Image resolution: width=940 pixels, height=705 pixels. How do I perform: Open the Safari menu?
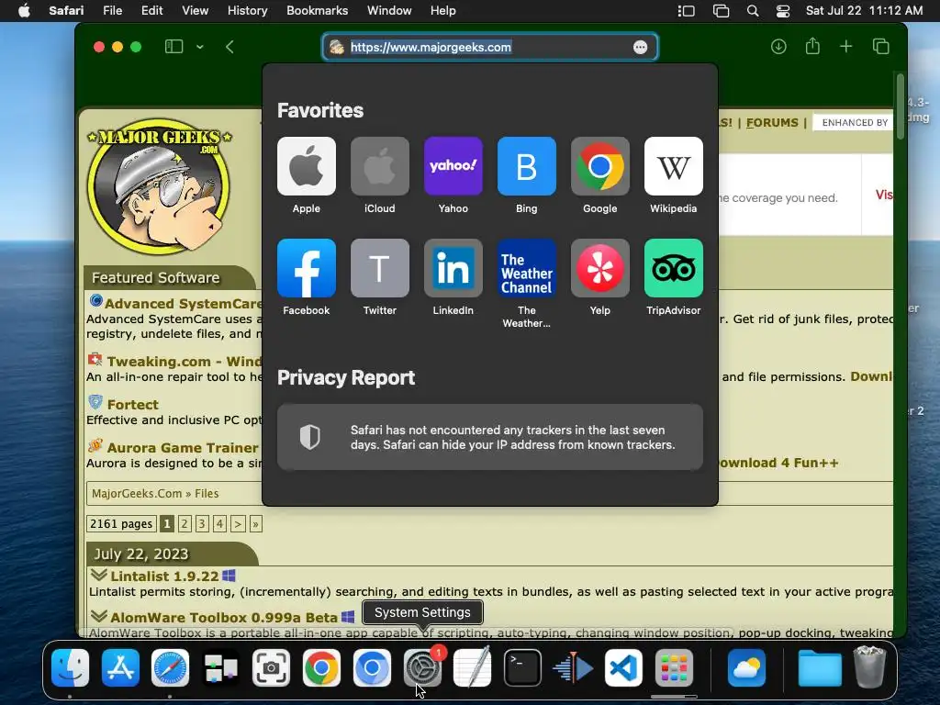click(66, 11)
